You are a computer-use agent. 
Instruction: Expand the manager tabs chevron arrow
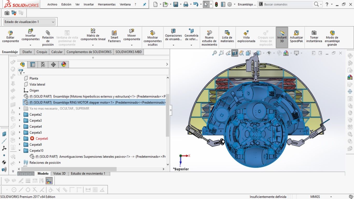[x=167, y=64]
